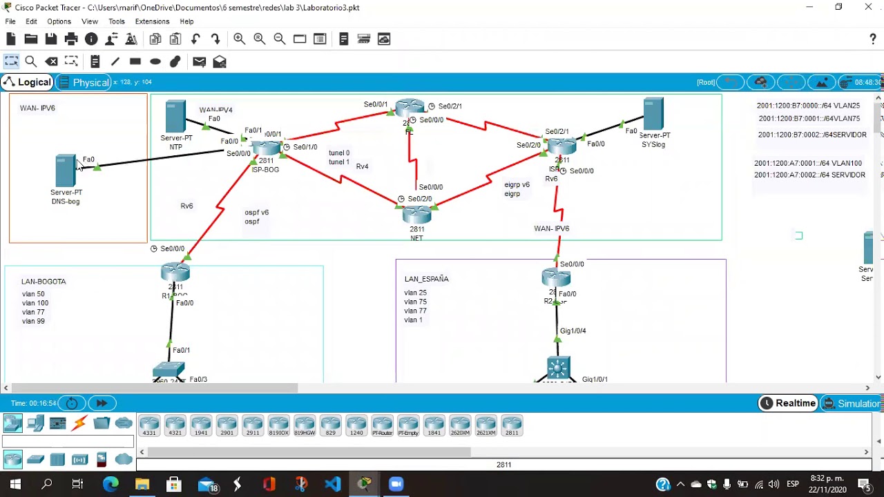The width and height of the screenshot is (884, 497).
Task: Switch to the Logical workspace
Action: point(27,82)
